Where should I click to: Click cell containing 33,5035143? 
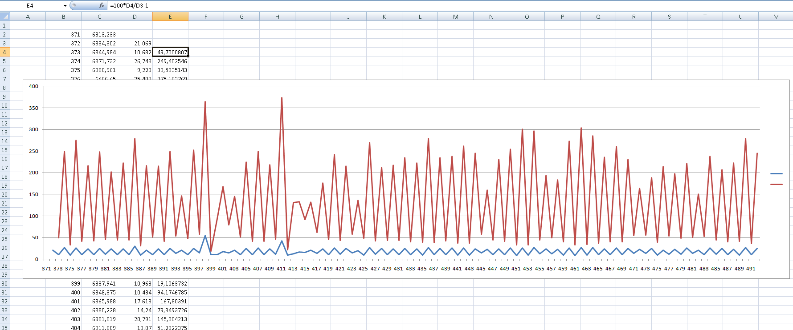click(x=170, y=70)
